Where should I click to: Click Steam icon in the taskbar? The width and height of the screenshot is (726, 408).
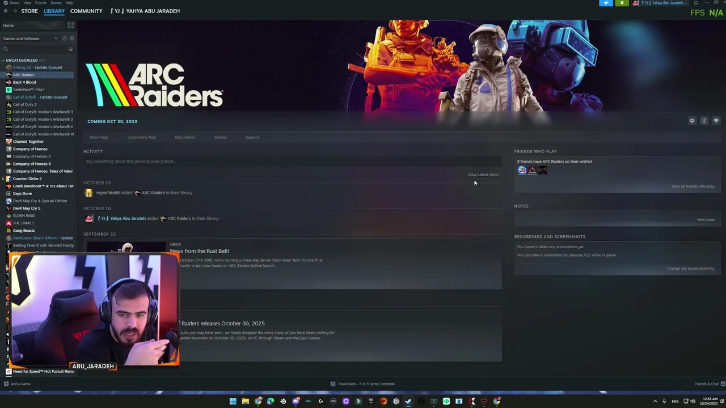[x=408, y=401]
